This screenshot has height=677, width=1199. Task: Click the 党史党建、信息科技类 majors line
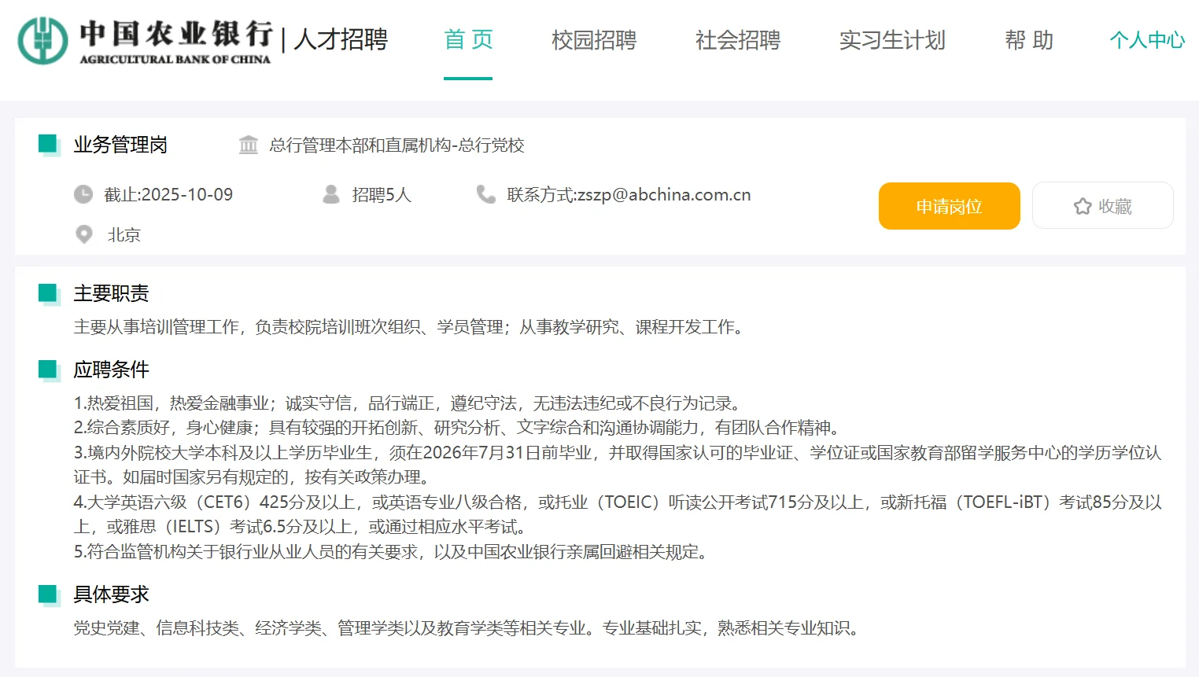(x=468, y=628)
